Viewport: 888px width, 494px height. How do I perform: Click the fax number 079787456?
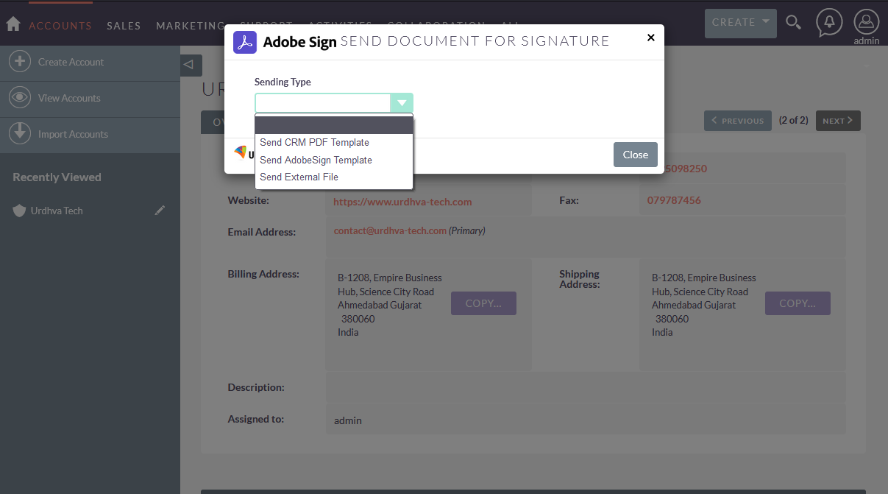coord(674,200)
